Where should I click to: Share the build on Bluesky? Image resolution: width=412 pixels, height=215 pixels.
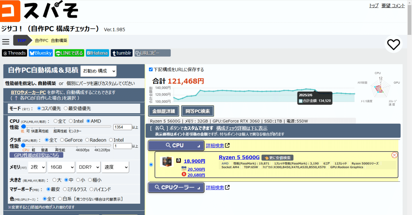coord(40,53)
